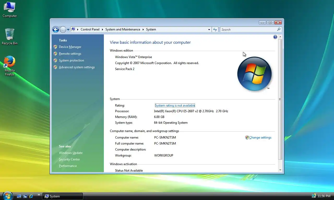
Task: Refresh the page with refresh button
Action: tap(215, 29)
